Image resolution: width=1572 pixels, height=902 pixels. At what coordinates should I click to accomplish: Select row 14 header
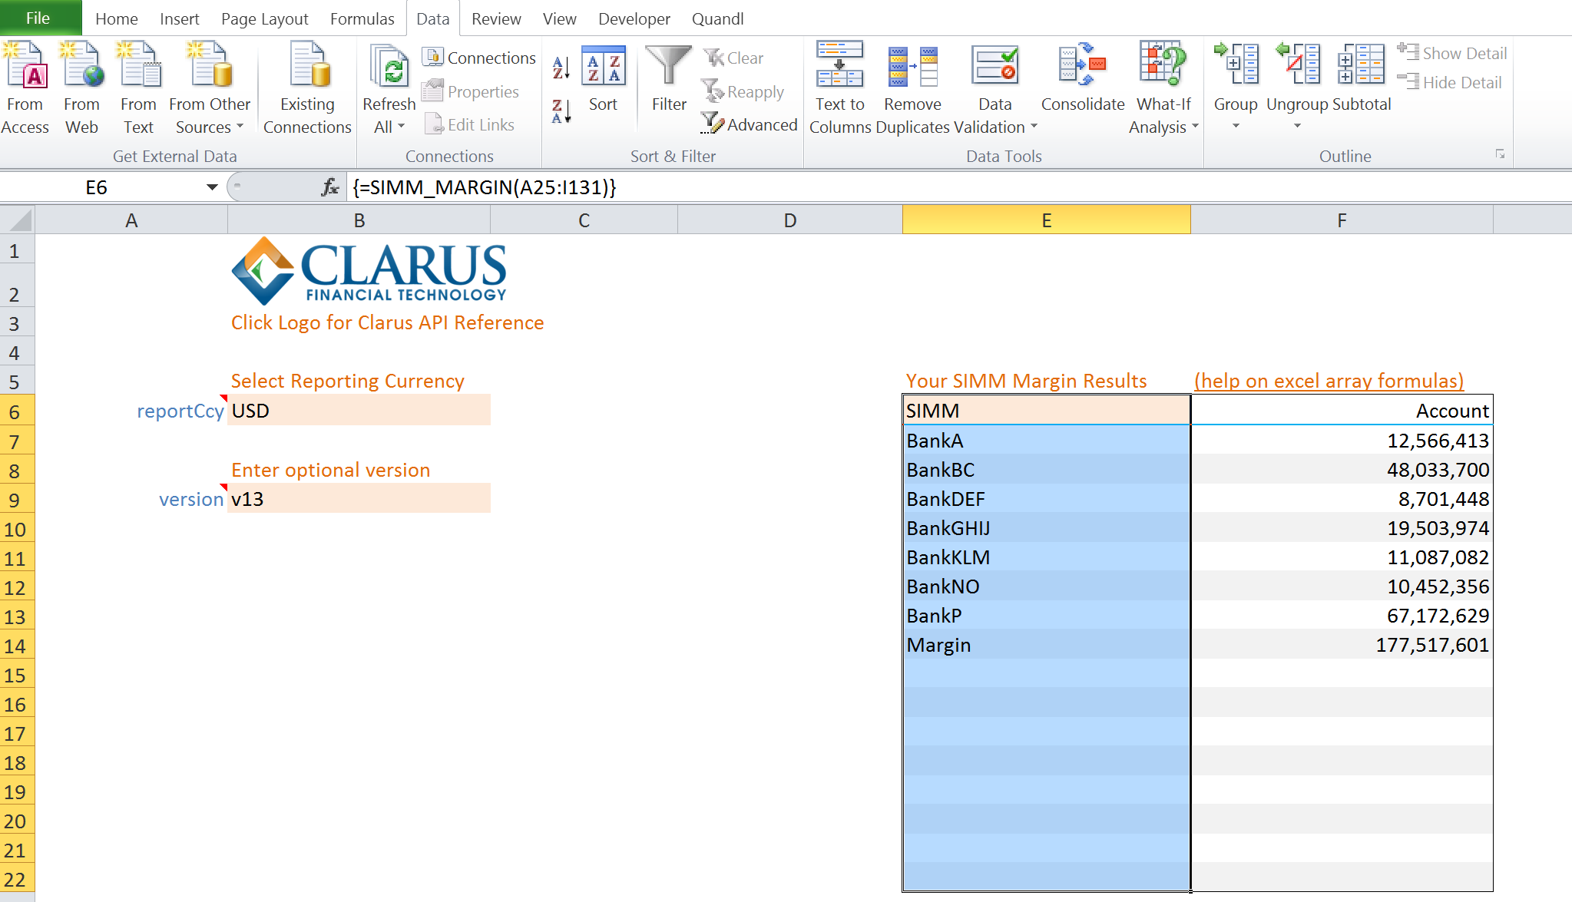click(17, 646)
